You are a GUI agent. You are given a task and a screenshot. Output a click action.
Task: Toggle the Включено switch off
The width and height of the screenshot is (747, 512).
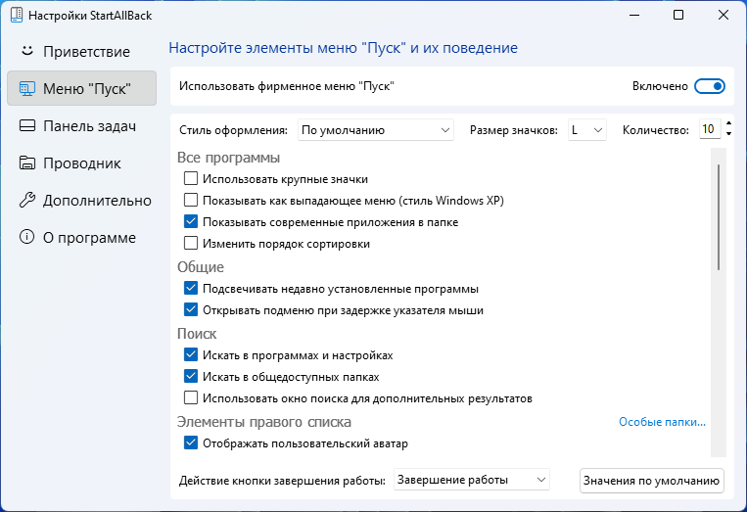point(710,86)
